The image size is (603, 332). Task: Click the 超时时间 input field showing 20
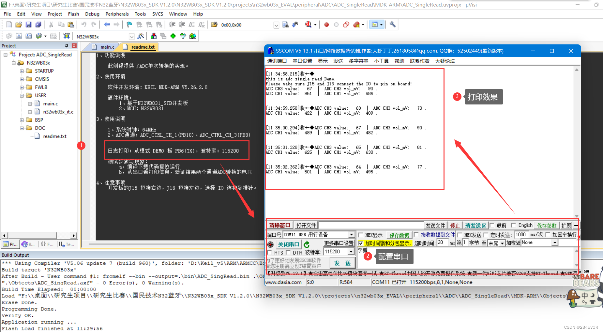tap(443, 243)
